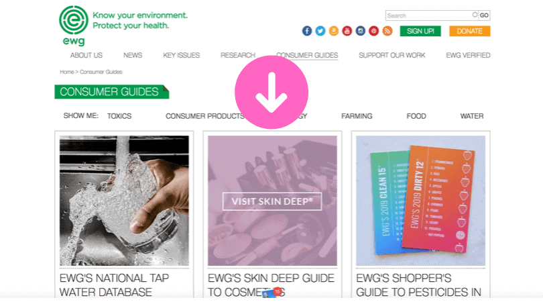Open the KEY ISSUES menu

pyautogui.click(x=182, y=55)
